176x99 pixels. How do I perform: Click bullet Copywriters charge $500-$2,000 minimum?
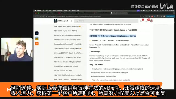pyautogui.click(x=110, y=73)
